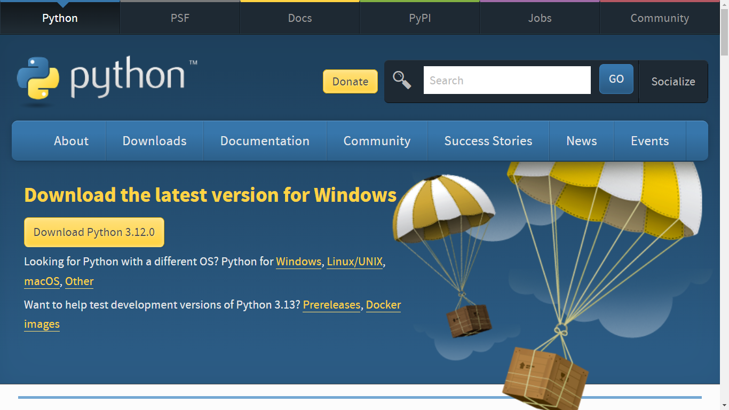Click the GO search button
Image resolution: width=729 pixels, height=410 pixels.
point(616,79)
